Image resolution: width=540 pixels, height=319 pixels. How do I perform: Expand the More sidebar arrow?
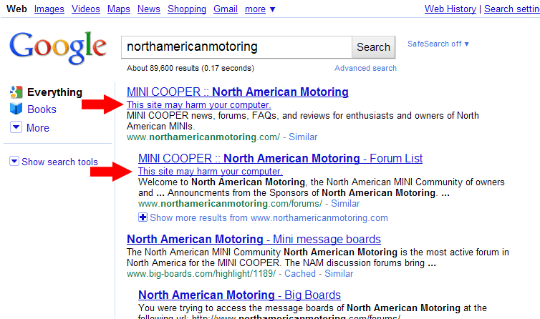(x=16, y=127)
